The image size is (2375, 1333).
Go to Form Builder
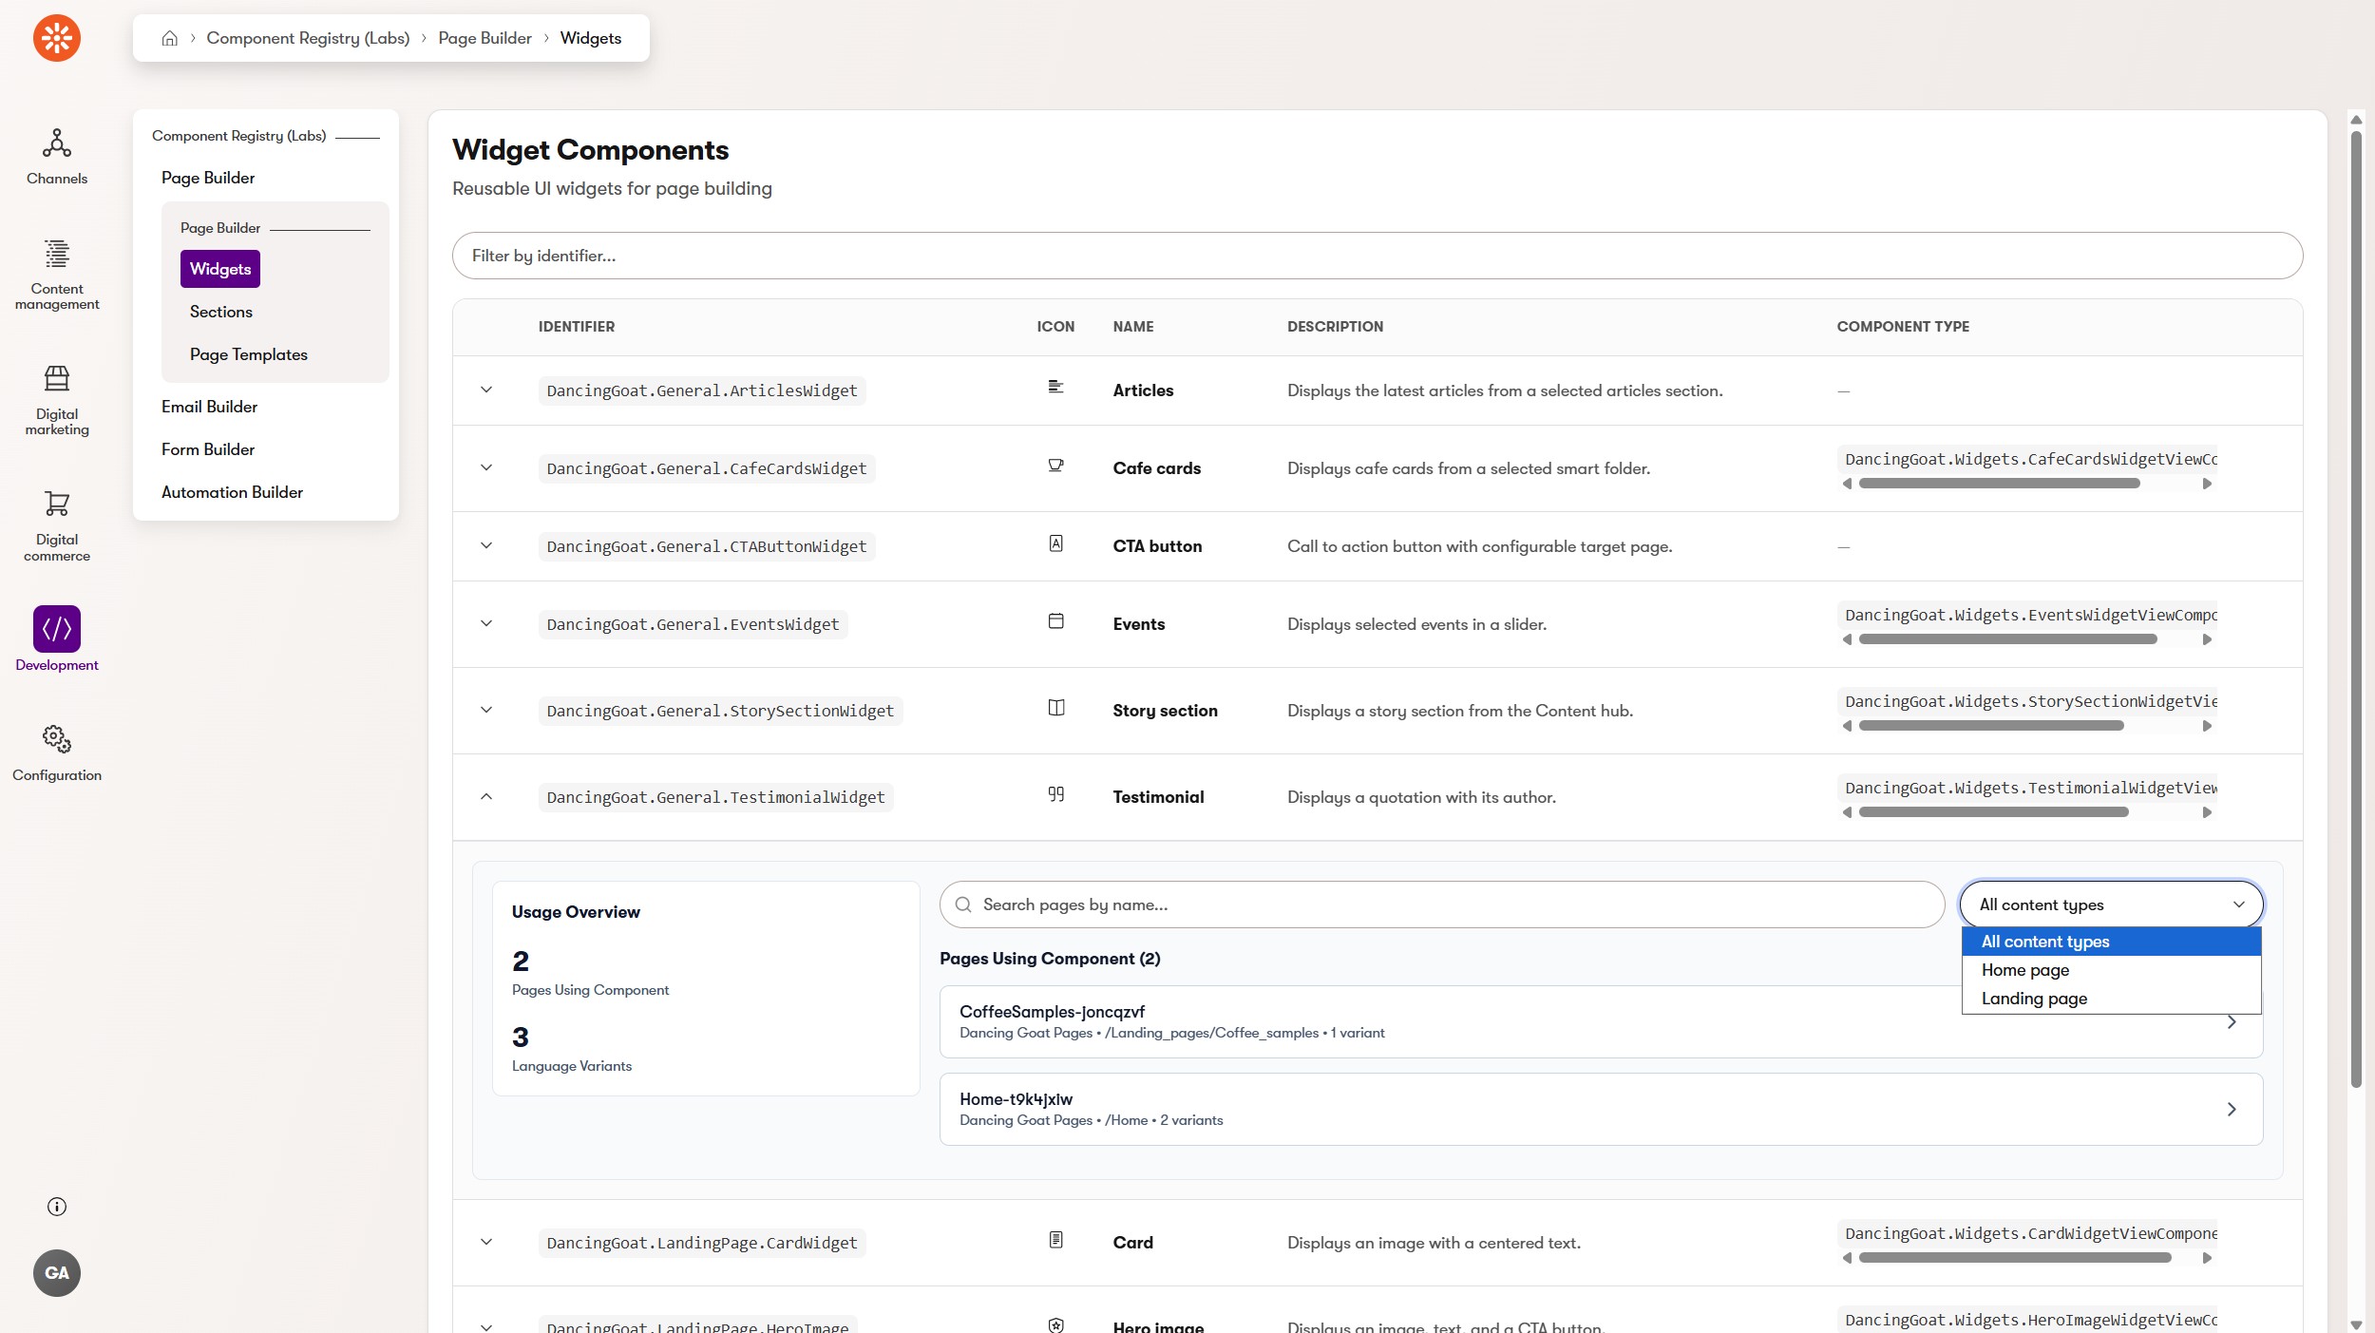click(208, 449)
